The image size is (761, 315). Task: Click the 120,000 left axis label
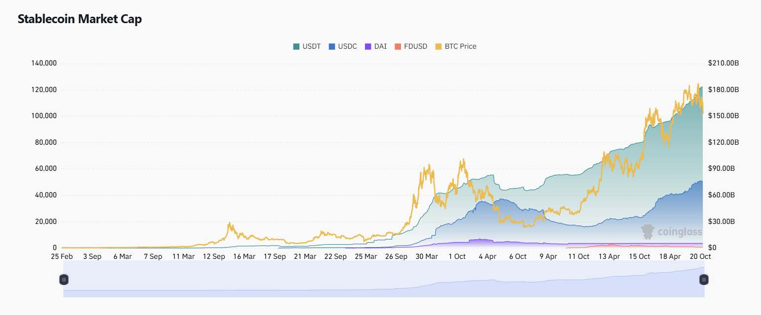coord(44,90)
